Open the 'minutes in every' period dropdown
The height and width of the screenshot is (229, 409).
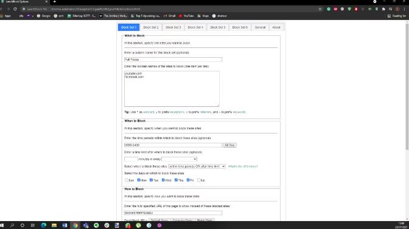(x=179, y=159)
